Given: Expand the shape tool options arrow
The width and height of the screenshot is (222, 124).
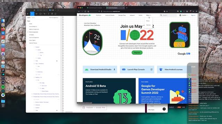Looking at the screenshot, I should point(42,14).
